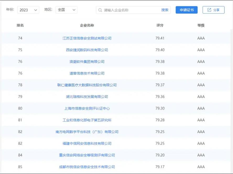
Task: Open 工业和信息化部电子第五研究所 link
Action: pos(87,120)
